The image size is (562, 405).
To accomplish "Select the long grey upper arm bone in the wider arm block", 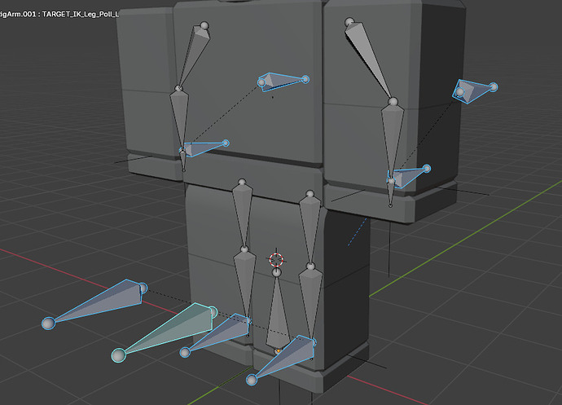I will 371,61.
